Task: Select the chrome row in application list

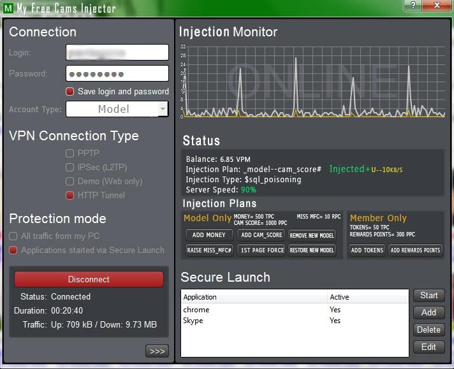Action: [x=295, y=310]
